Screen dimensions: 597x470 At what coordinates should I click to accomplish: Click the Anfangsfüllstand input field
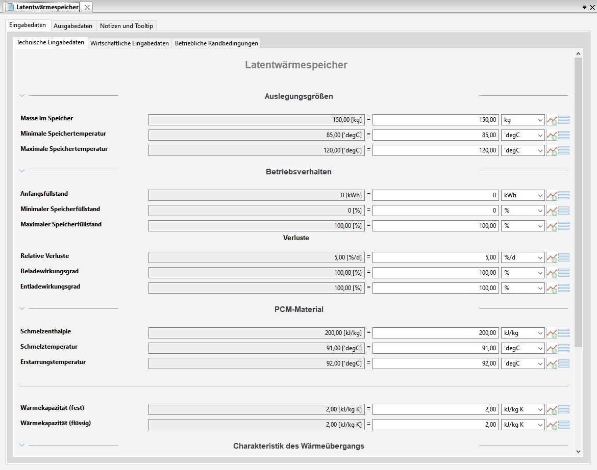point(436,195)
